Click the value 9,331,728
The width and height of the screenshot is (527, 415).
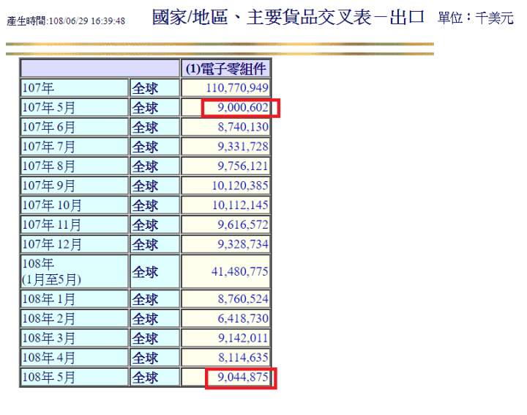coord(243,147)
